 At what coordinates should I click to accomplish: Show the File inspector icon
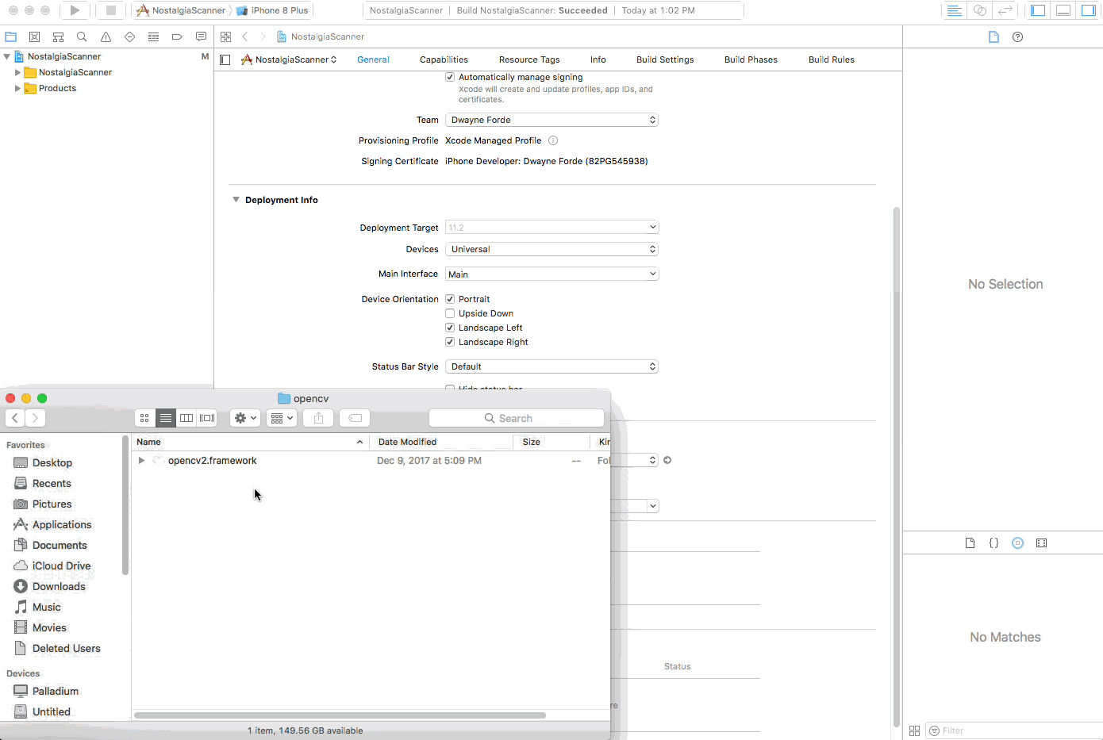(x=993, y=36)
